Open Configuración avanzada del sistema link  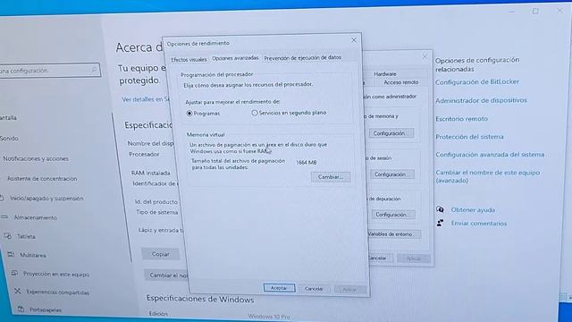(x=490, y=155)
